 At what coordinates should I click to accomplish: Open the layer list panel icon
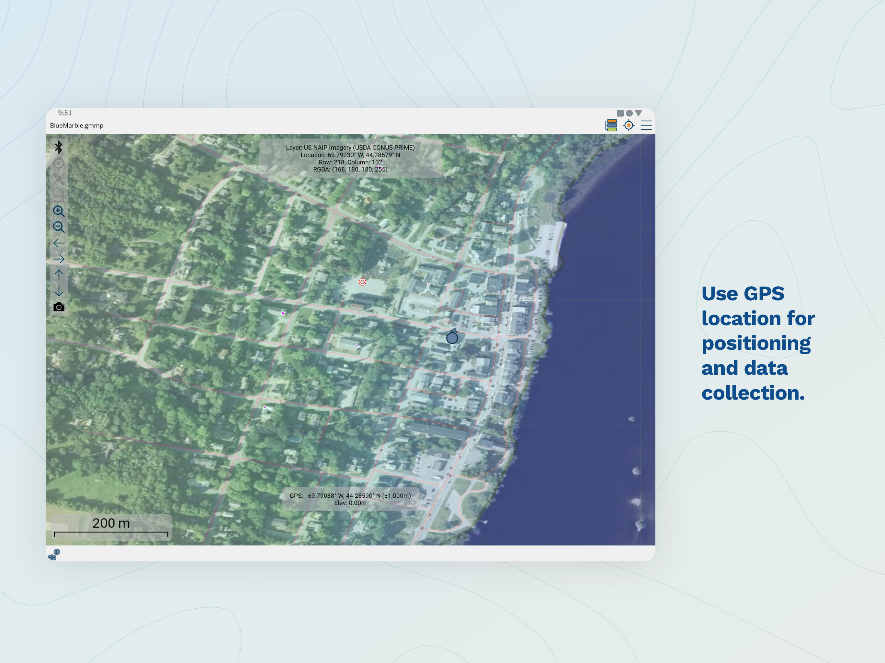[x=611, y=125]
